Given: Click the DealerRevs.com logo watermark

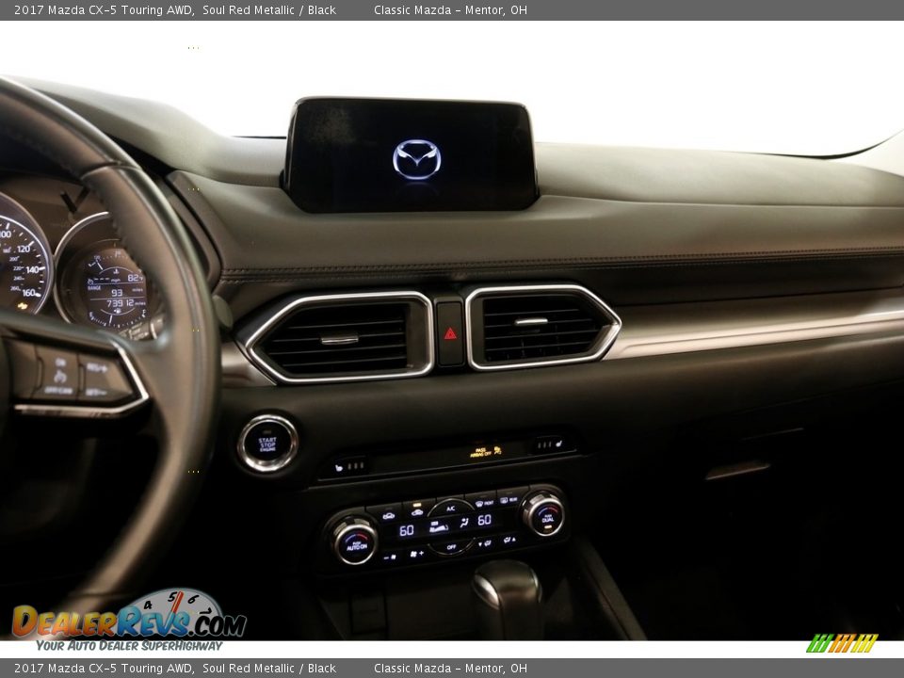Looking at the screenshot, I should (x=129, y=620).
